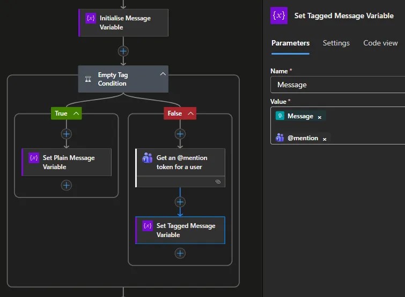Click the Teams icon on Get @mention action
This screenshot has width=405, height=297.
tap(148, 158)
